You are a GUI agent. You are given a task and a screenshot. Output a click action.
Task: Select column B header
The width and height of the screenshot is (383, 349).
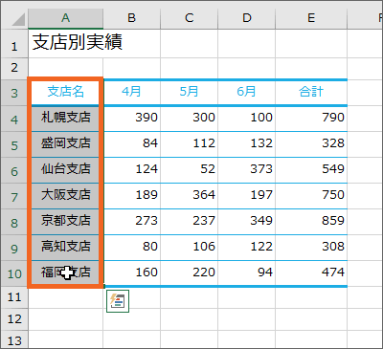click(x=132, y=18)
